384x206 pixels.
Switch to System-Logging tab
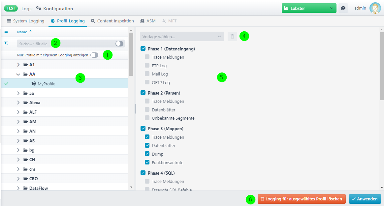pos(25,21)
